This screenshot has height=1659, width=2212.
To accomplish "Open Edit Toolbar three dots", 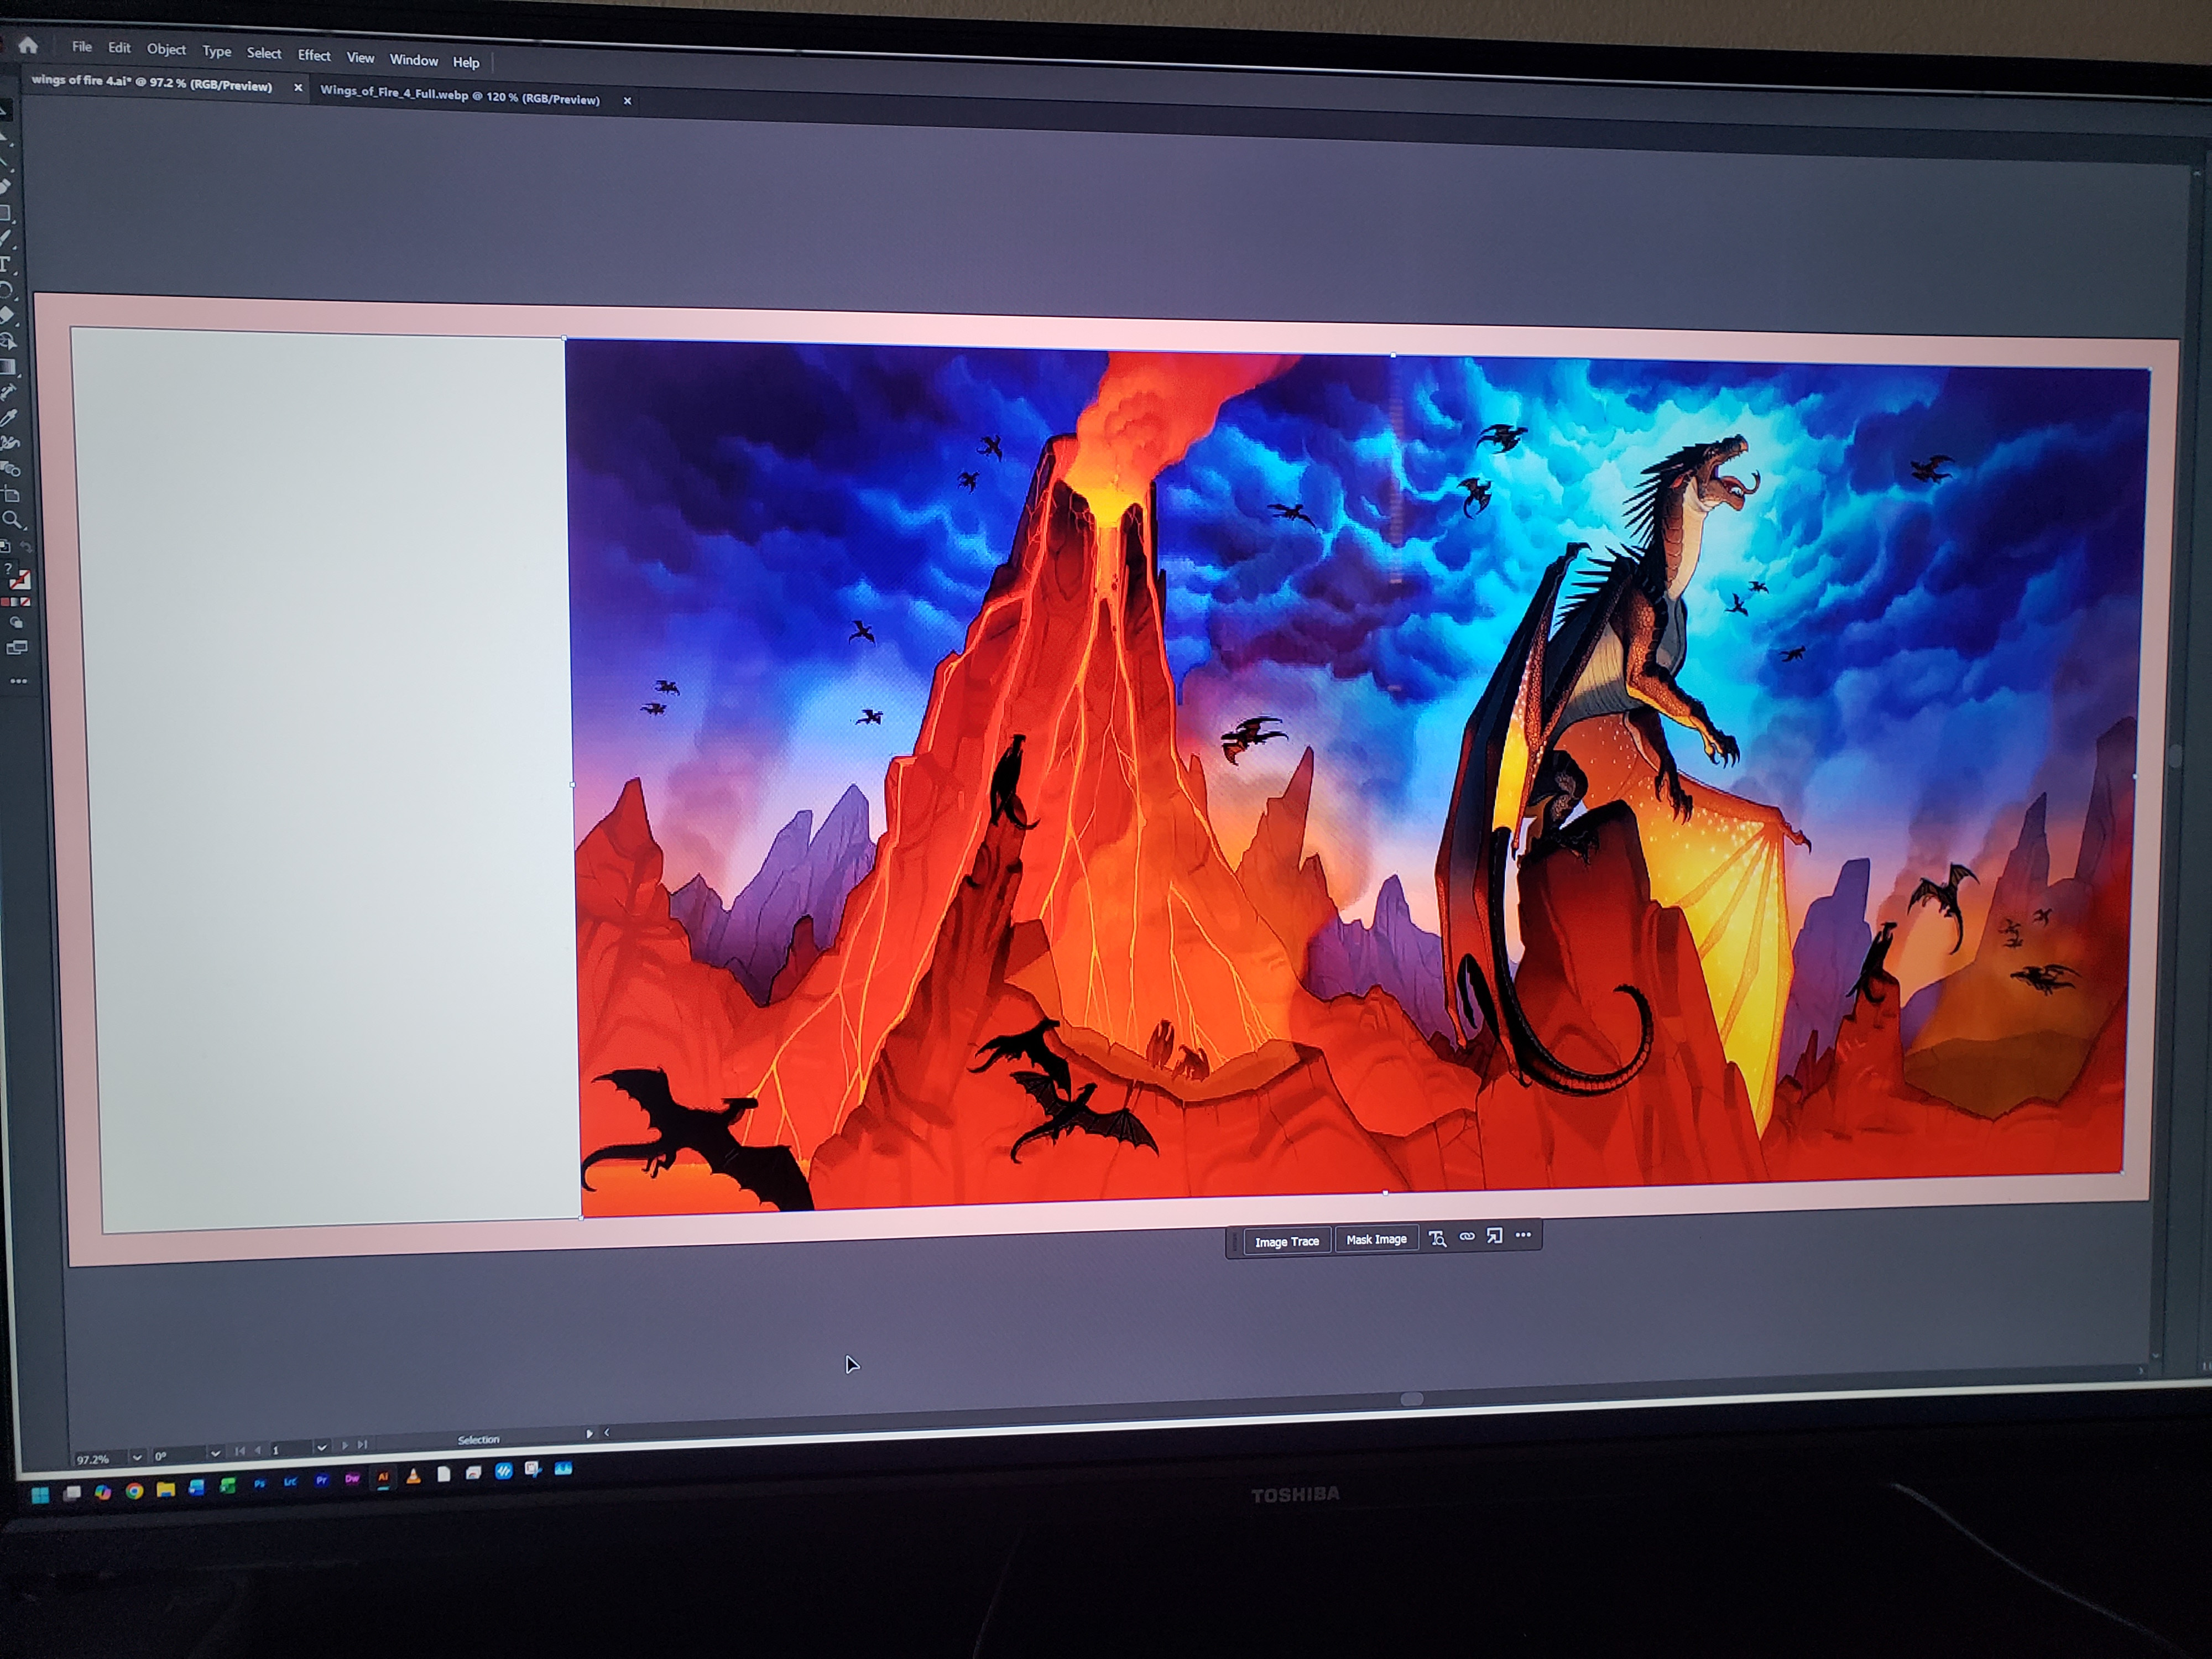I will (18, 681).
